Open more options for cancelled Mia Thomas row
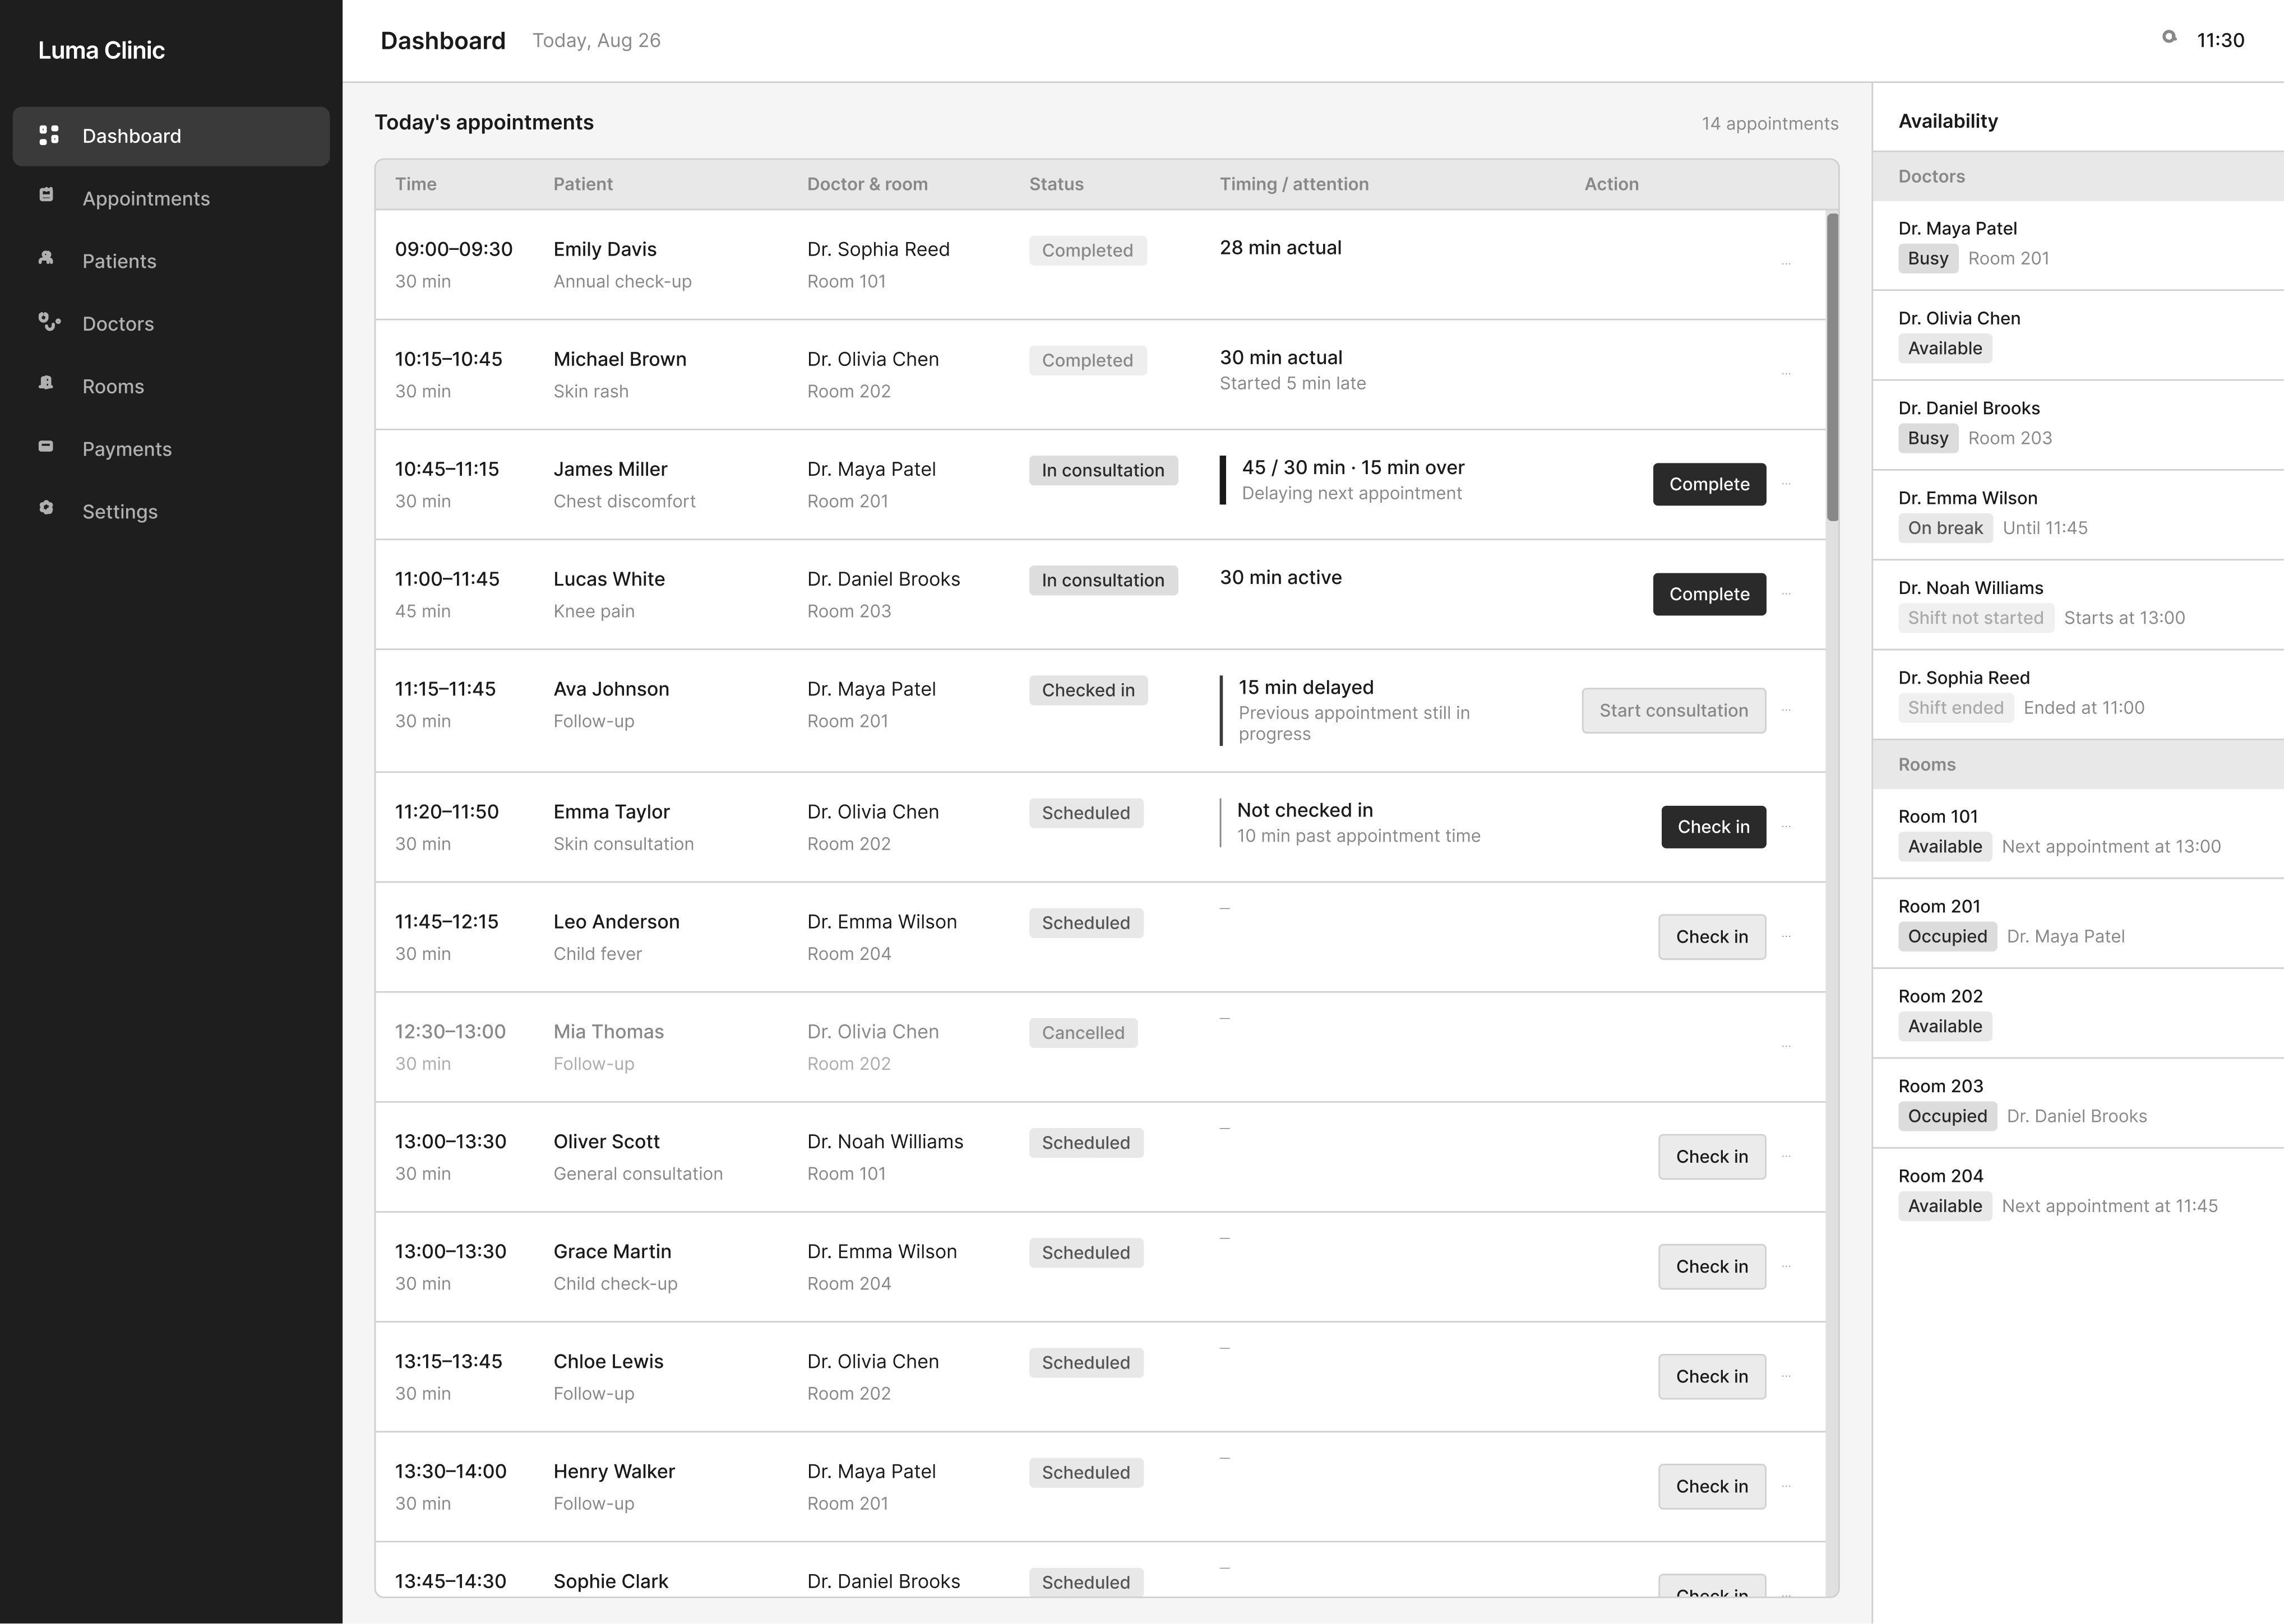 click(x=1786, y=1047)
